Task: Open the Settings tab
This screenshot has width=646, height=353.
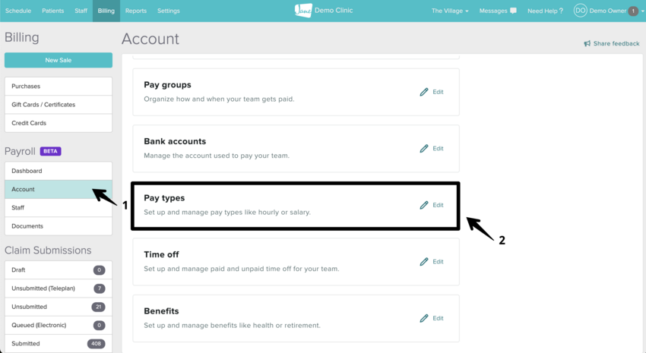Action: 169,11
